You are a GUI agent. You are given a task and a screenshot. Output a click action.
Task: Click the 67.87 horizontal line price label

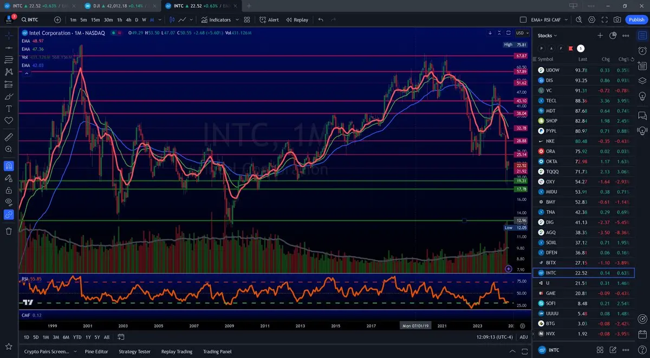522,56
